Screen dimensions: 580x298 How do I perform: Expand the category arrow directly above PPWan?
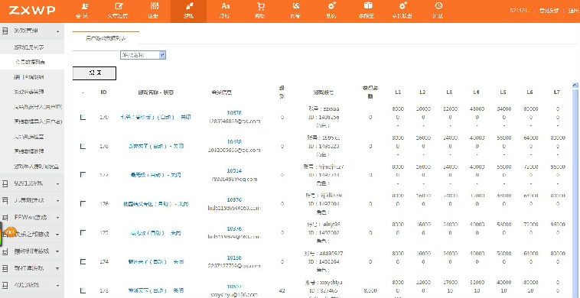point(57,200)
